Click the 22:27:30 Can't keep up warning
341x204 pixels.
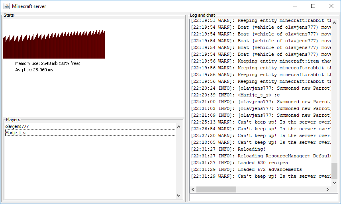261,135
